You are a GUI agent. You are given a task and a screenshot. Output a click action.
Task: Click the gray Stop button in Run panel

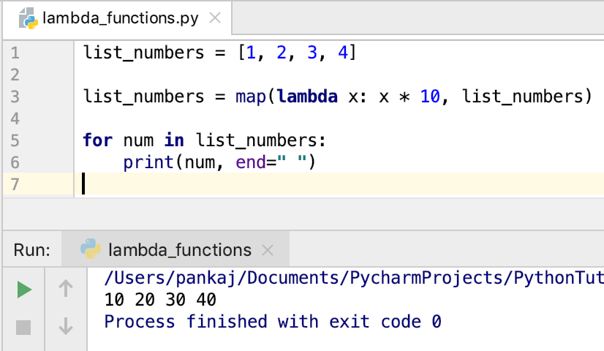[23, 328]
